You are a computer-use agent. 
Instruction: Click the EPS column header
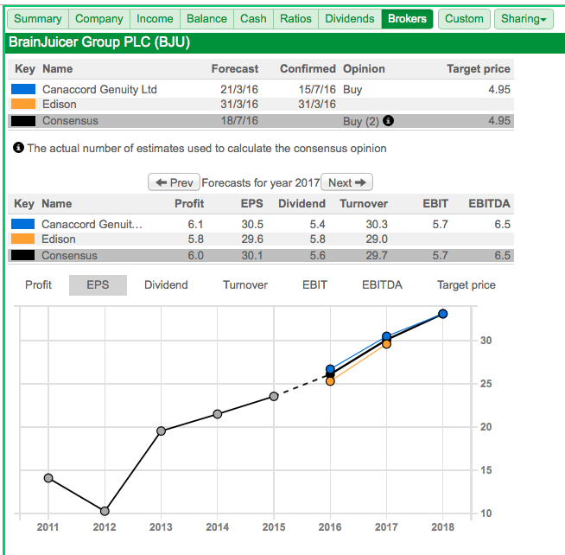[252, 203]
